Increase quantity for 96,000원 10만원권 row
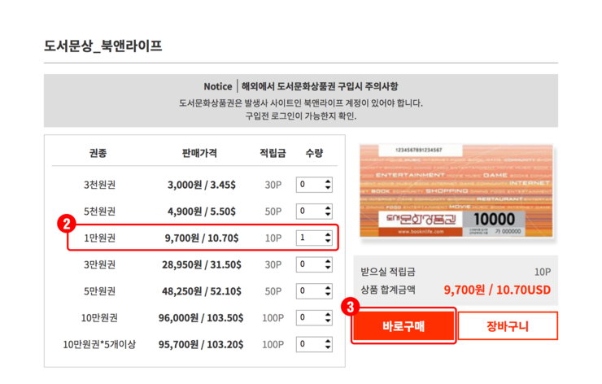Screen dimensions: 602x384 [x=328, y=315]
